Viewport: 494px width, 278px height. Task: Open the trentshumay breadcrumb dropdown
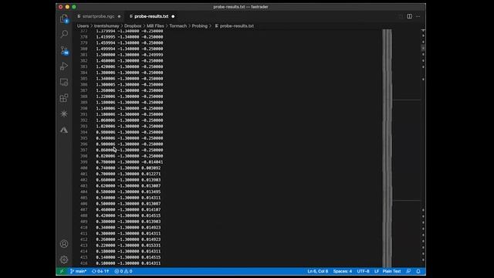click(107, 25)
